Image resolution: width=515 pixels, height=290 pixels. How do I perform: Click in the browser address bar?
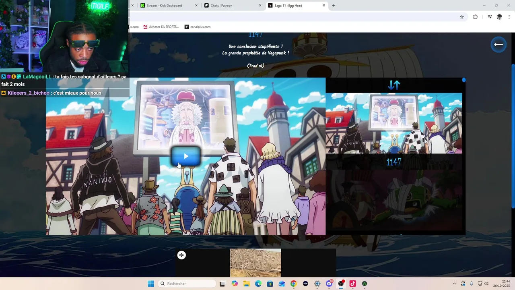[294, 17]
